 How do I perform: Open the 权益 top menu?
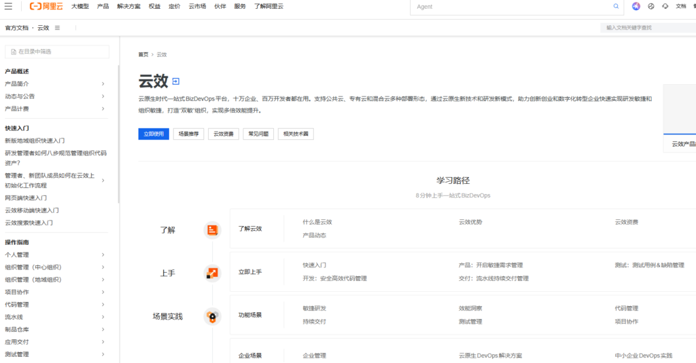point(154,6)
